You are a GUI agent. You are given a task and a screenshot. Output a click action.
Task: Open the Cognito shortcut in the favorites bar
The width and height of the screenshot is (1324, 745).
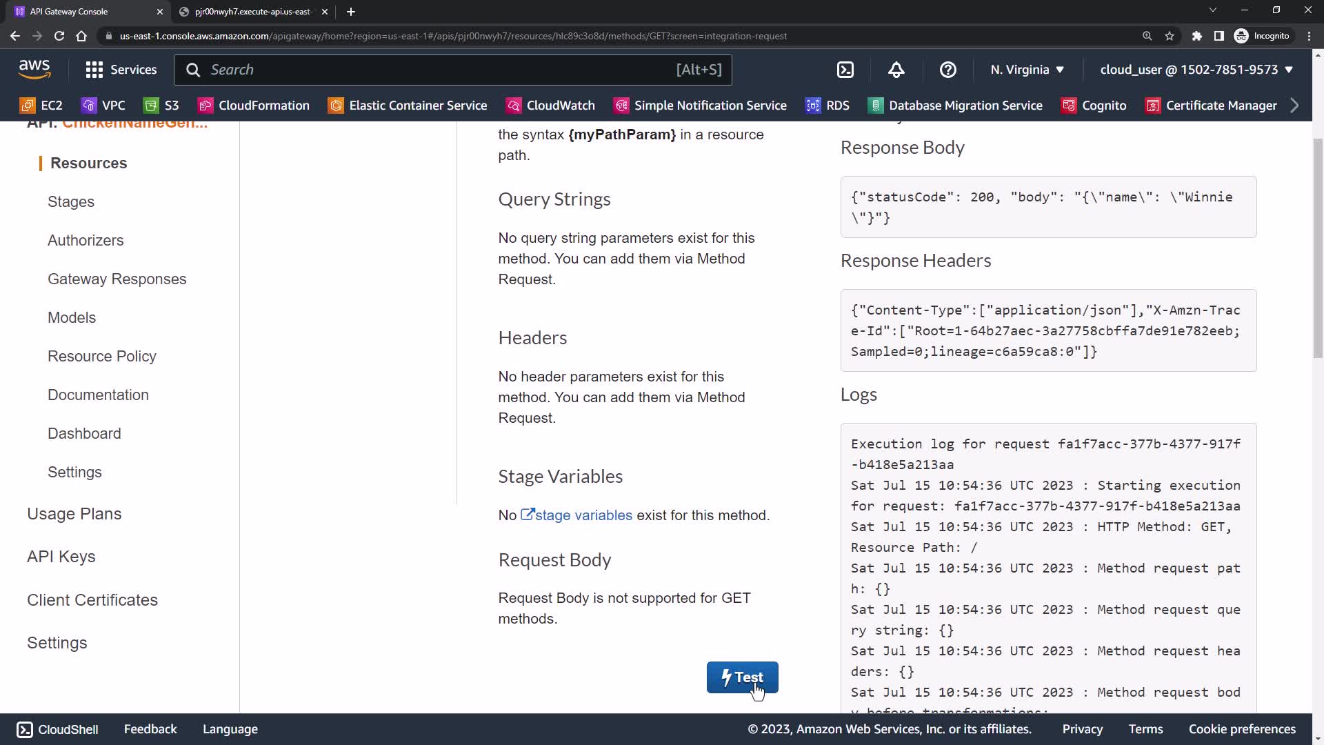1094,106
